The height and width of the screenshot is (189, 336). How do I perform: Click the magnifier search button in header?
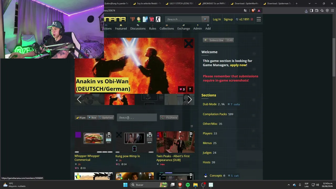click(206, 19)
